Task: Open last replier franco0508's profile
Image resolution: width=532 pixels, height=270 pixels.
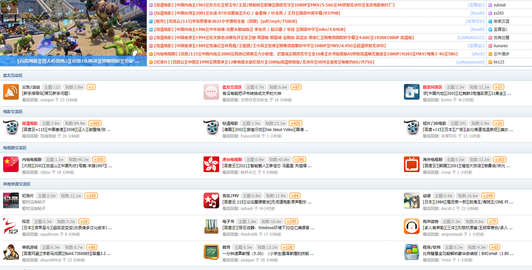Action: point(251,136)
